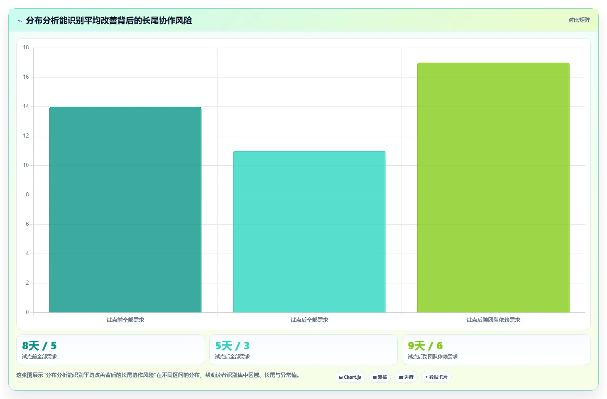Click the green 试点后跨团队依赖需求 bar

click(493, 188)
